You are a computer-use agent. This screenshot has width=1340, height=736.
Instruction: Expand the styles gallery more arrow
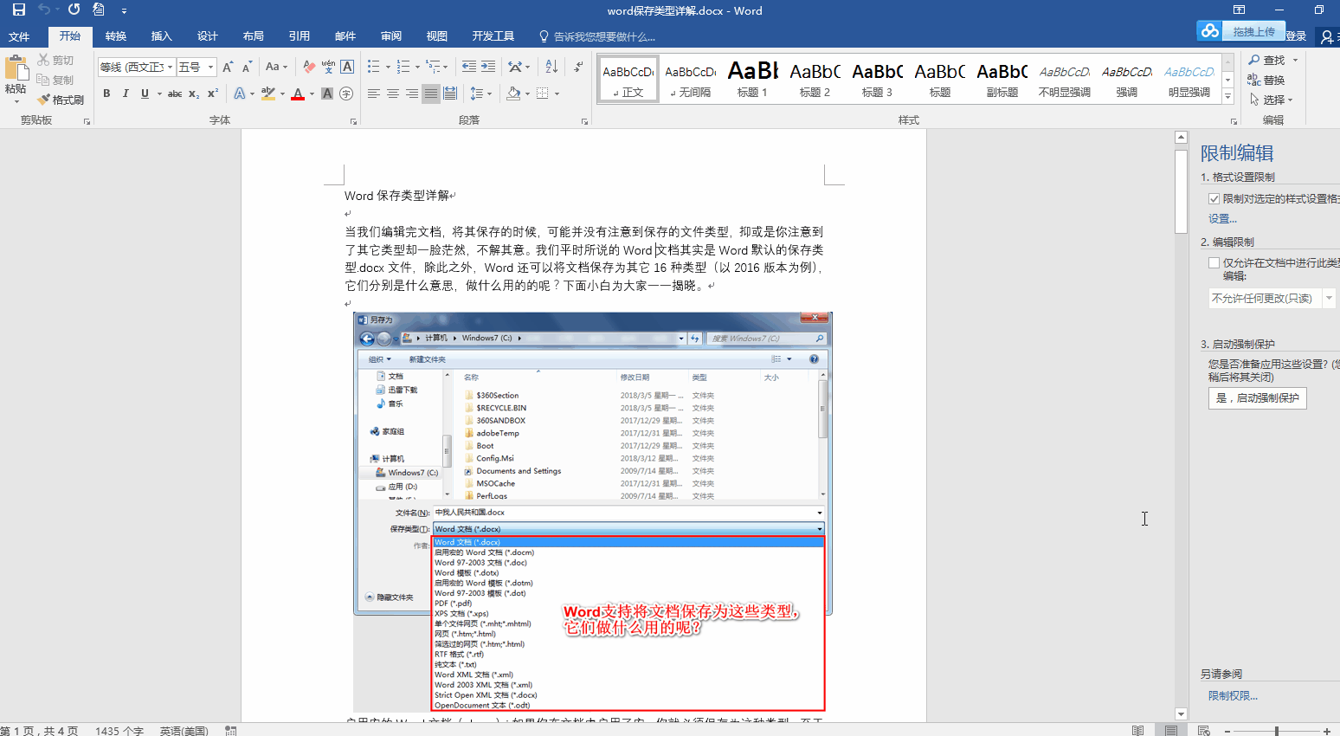coord(1227,94)
